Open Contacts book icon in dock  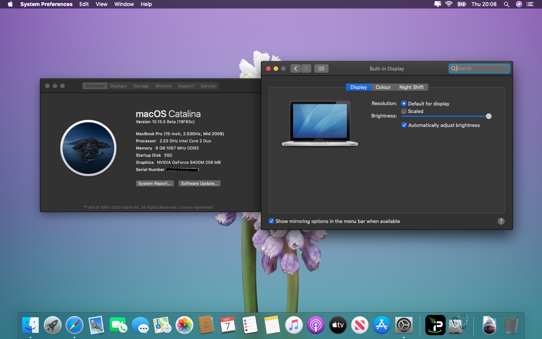[x=206, y=325]
